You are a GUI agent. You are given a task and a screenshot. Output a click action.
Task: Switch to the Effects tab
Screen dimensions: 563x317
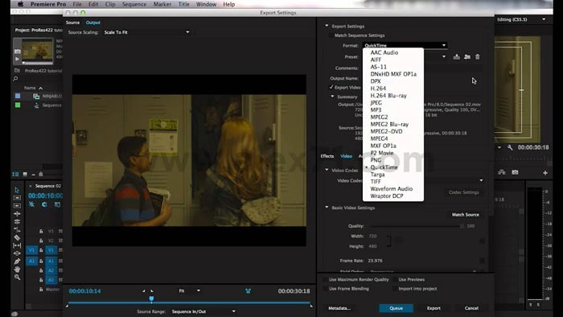coord(327,156)
